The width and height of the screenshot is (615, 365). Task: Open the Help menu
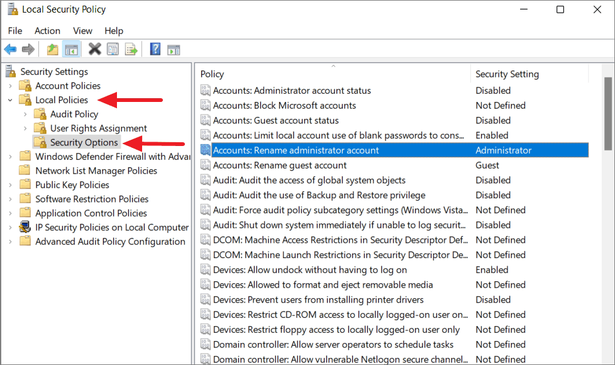point(114,31)
